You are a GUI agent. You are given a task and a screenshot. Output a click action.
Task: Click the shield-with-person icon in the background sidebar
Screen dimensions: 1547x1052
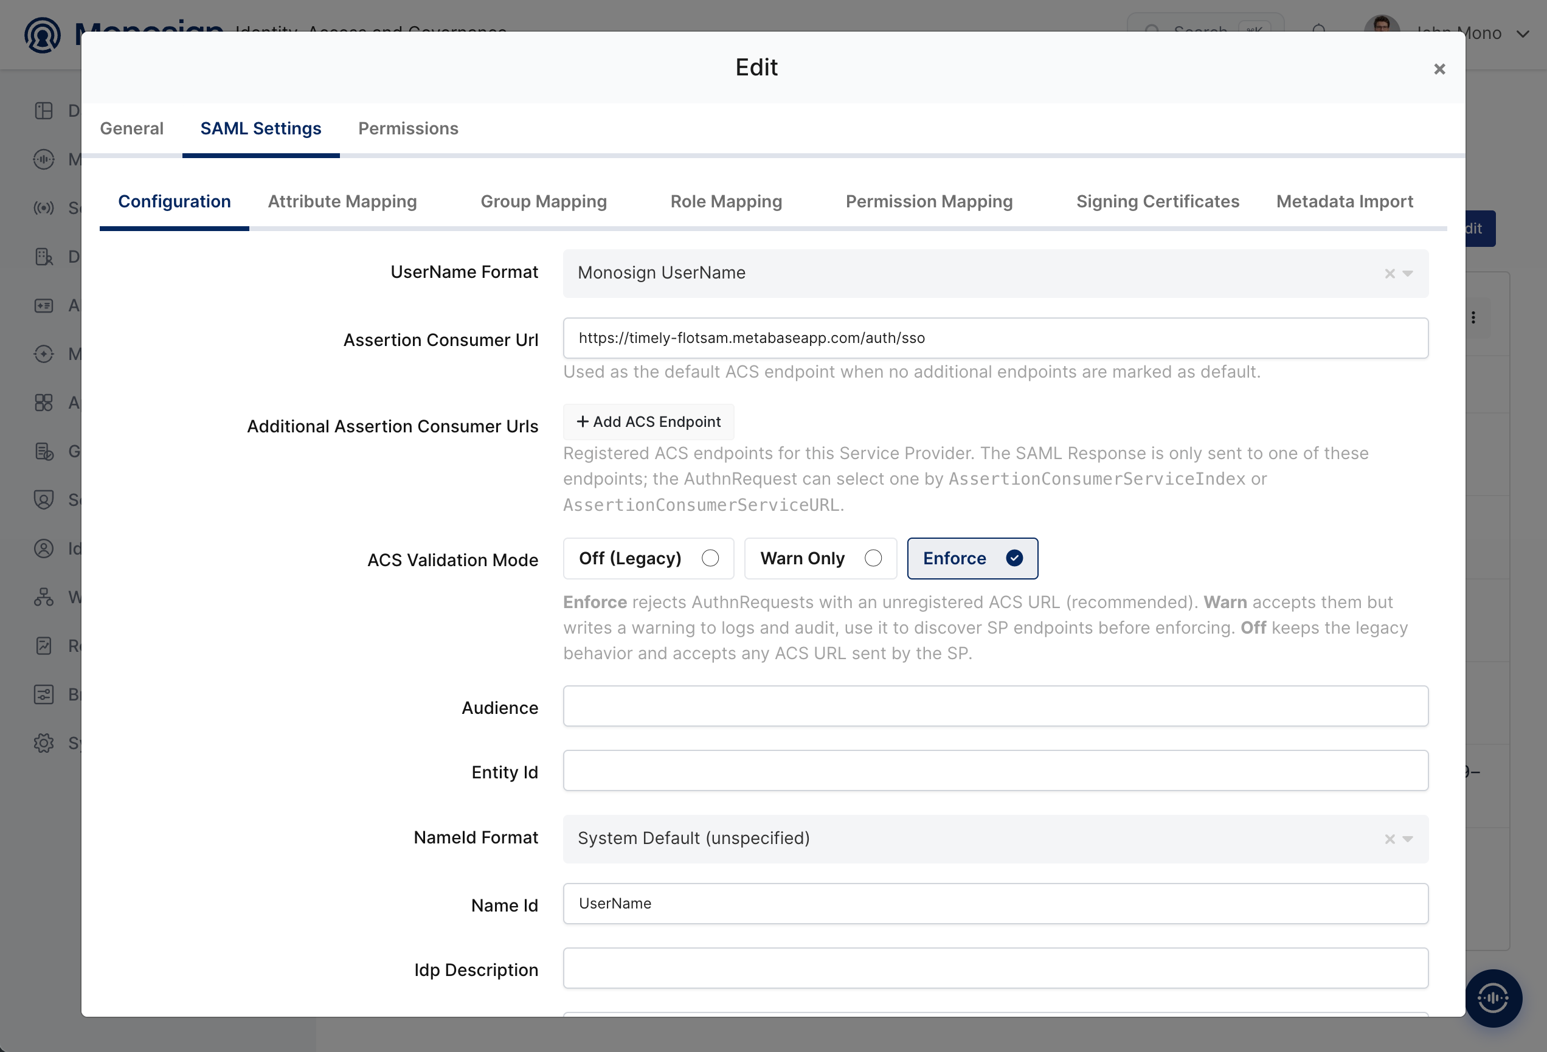click(x=44, y=499)
